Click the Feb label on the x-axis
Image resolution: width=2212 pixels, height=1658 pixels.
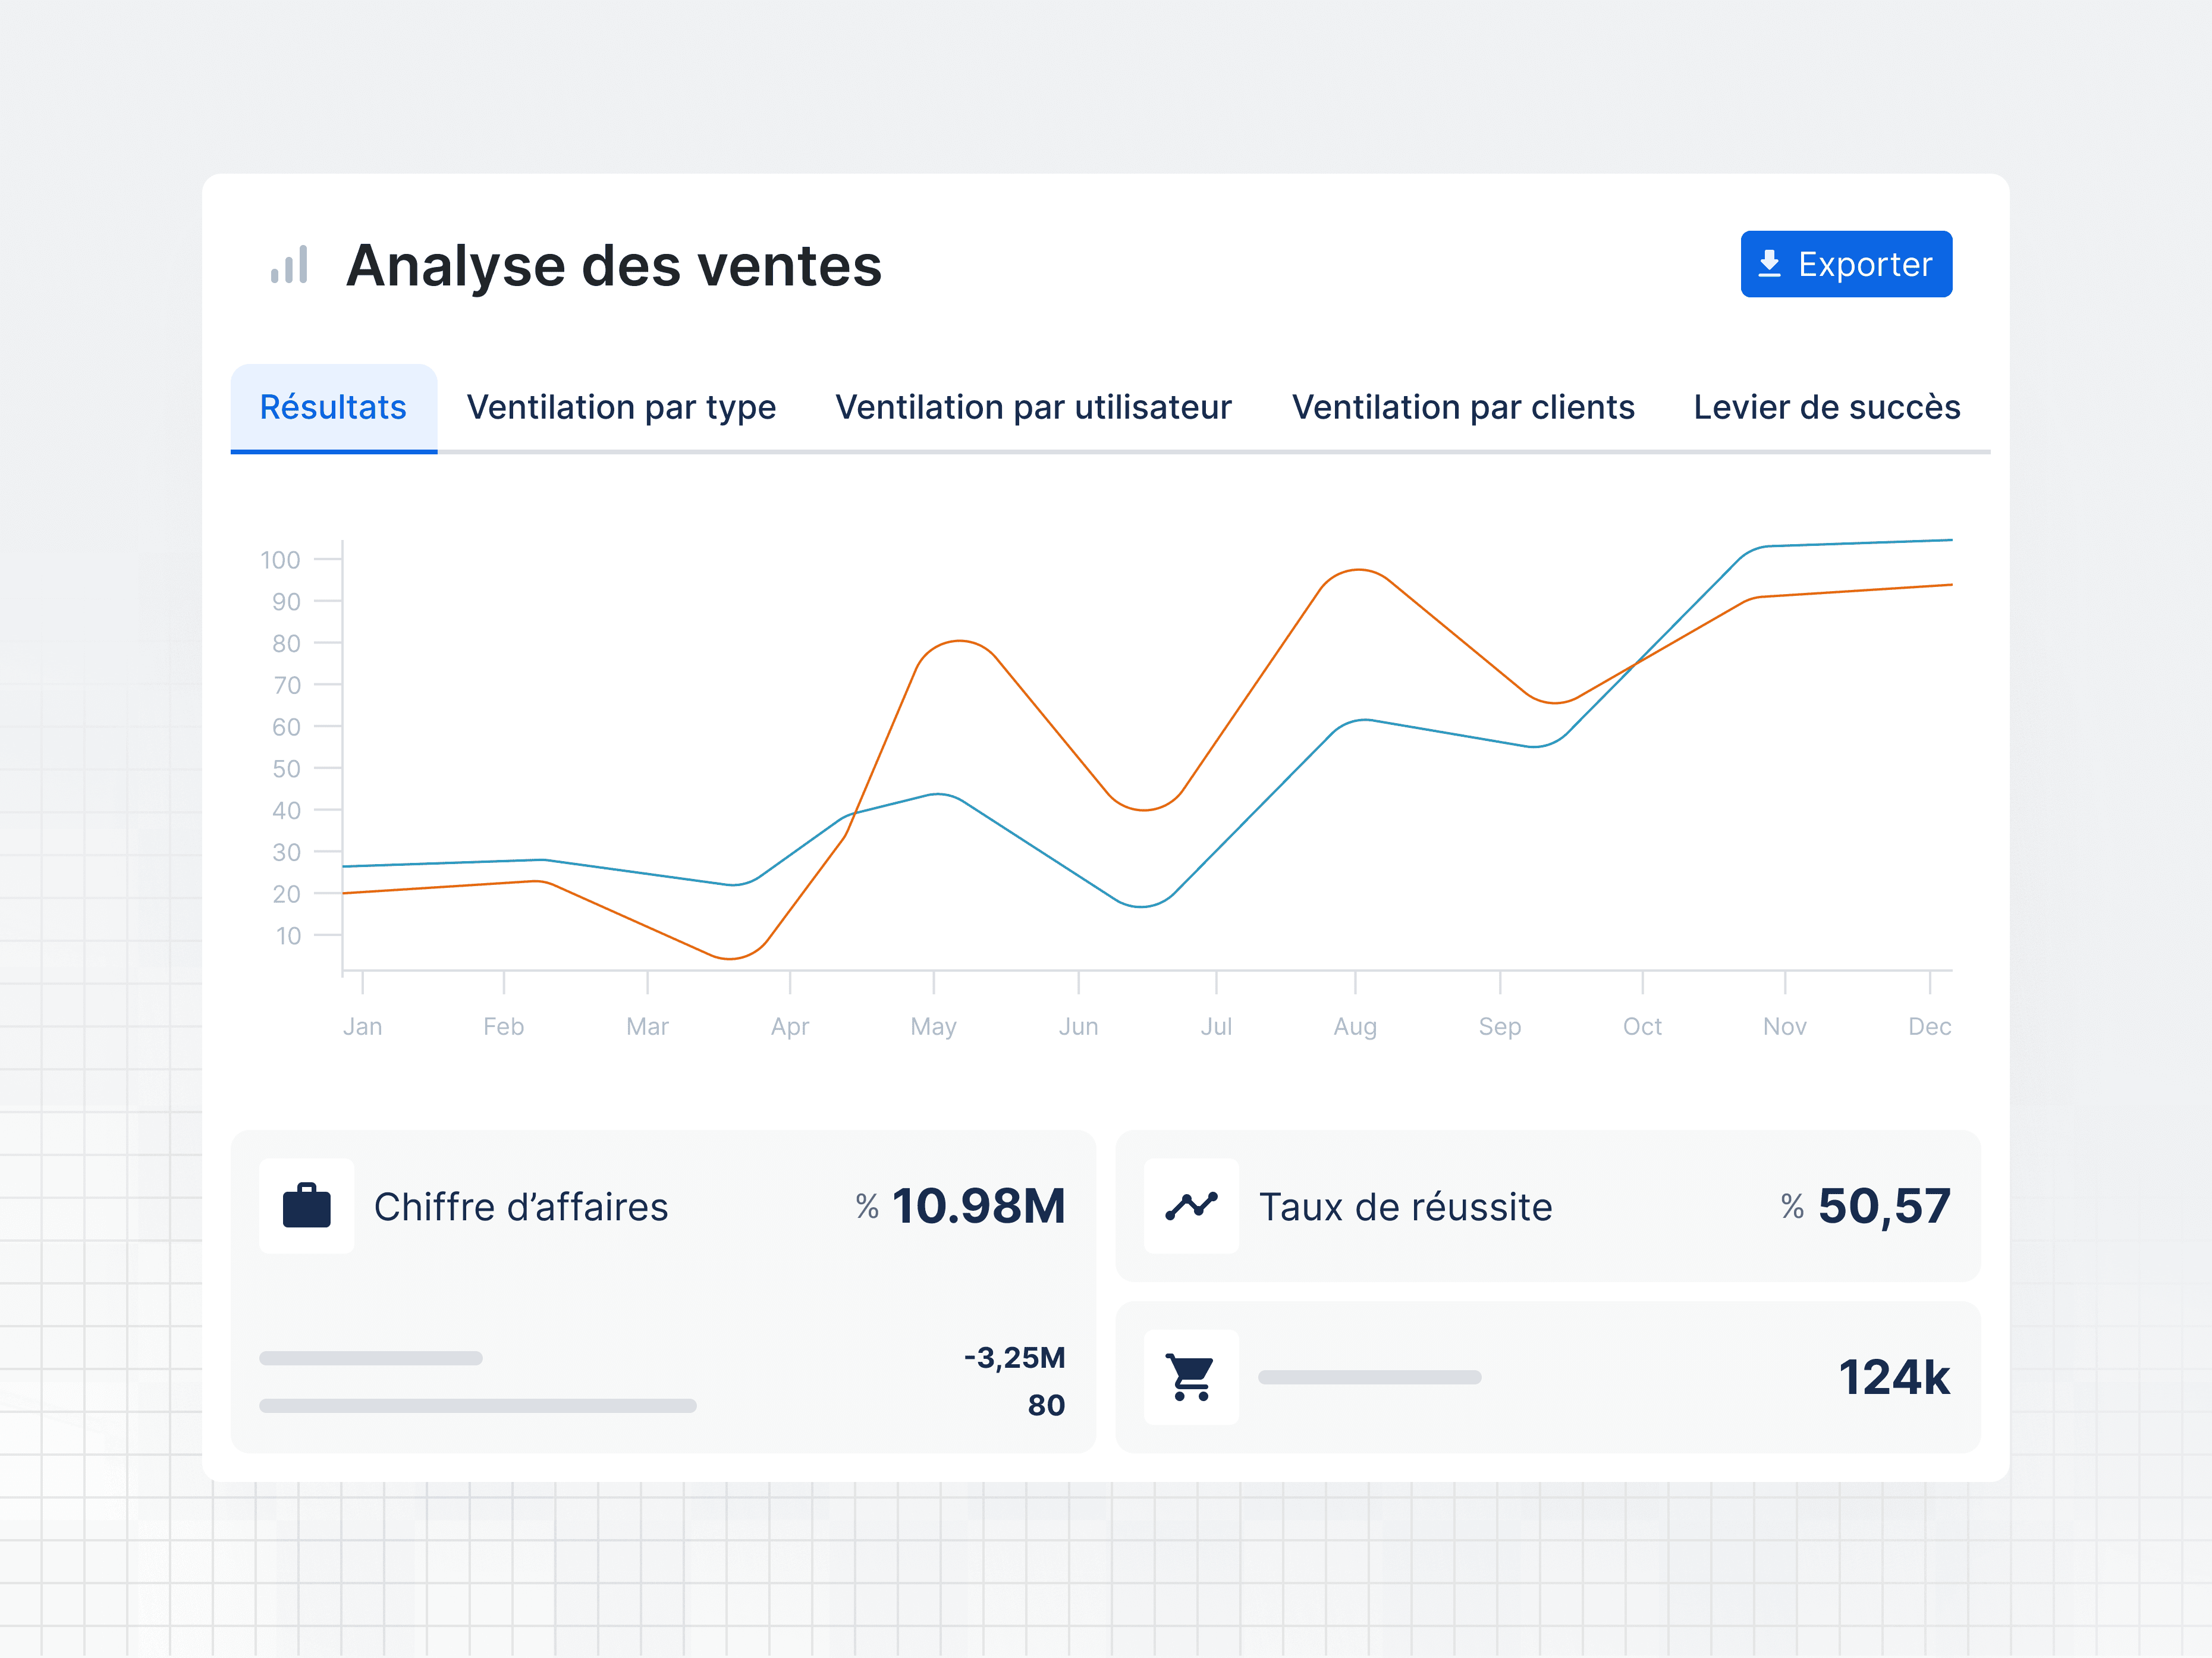pos(503,1026)
